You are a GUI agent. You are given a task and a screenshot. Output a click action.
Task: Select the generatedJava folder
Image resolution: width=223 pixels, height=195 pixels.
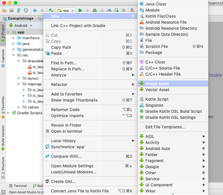tap(30, 50)
